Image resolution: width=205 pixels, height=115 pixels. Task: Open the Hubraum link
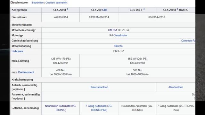pyautogui.click(x=17, y=51)
